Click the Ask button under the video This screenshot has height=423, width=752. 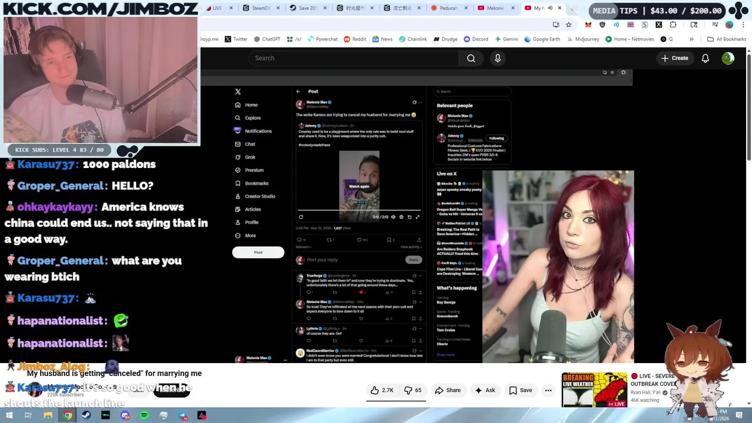coord(485,390)
